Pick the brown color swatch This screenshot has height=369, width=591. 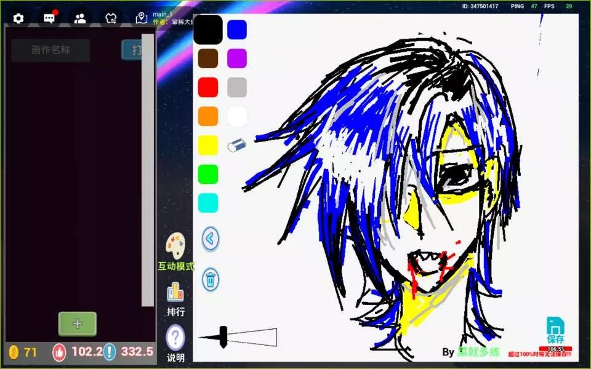208,58
